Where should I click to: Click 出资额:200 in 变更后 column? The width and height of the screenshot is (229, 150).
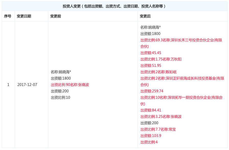tap(149, 123)
